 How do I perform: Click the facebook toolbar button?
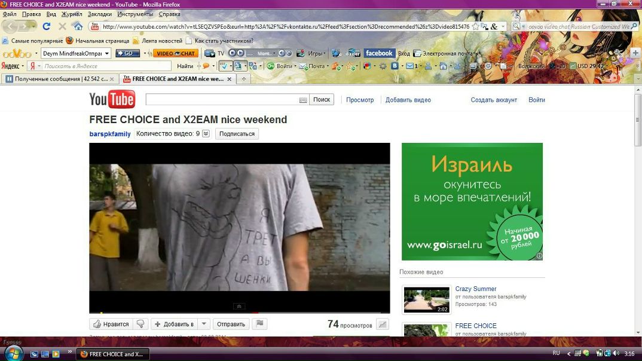[x=379, y=53]
